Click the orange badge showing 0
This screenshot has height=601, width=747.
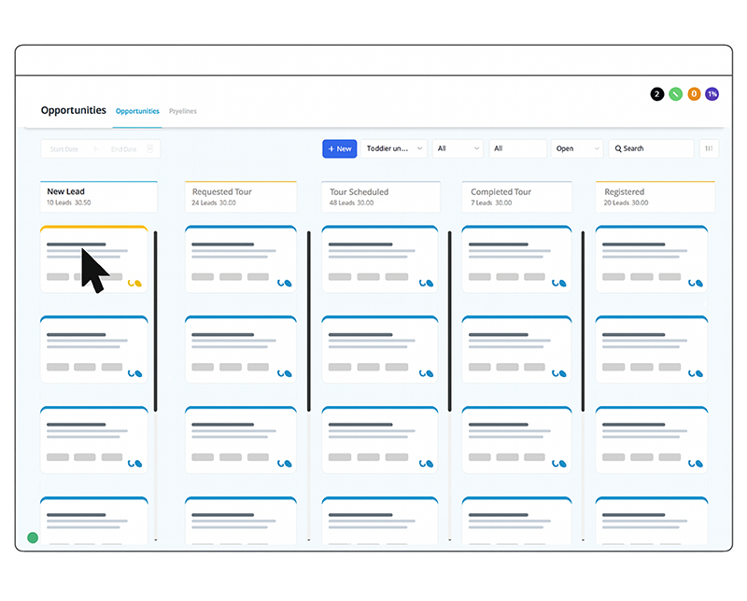pos(694,94)
